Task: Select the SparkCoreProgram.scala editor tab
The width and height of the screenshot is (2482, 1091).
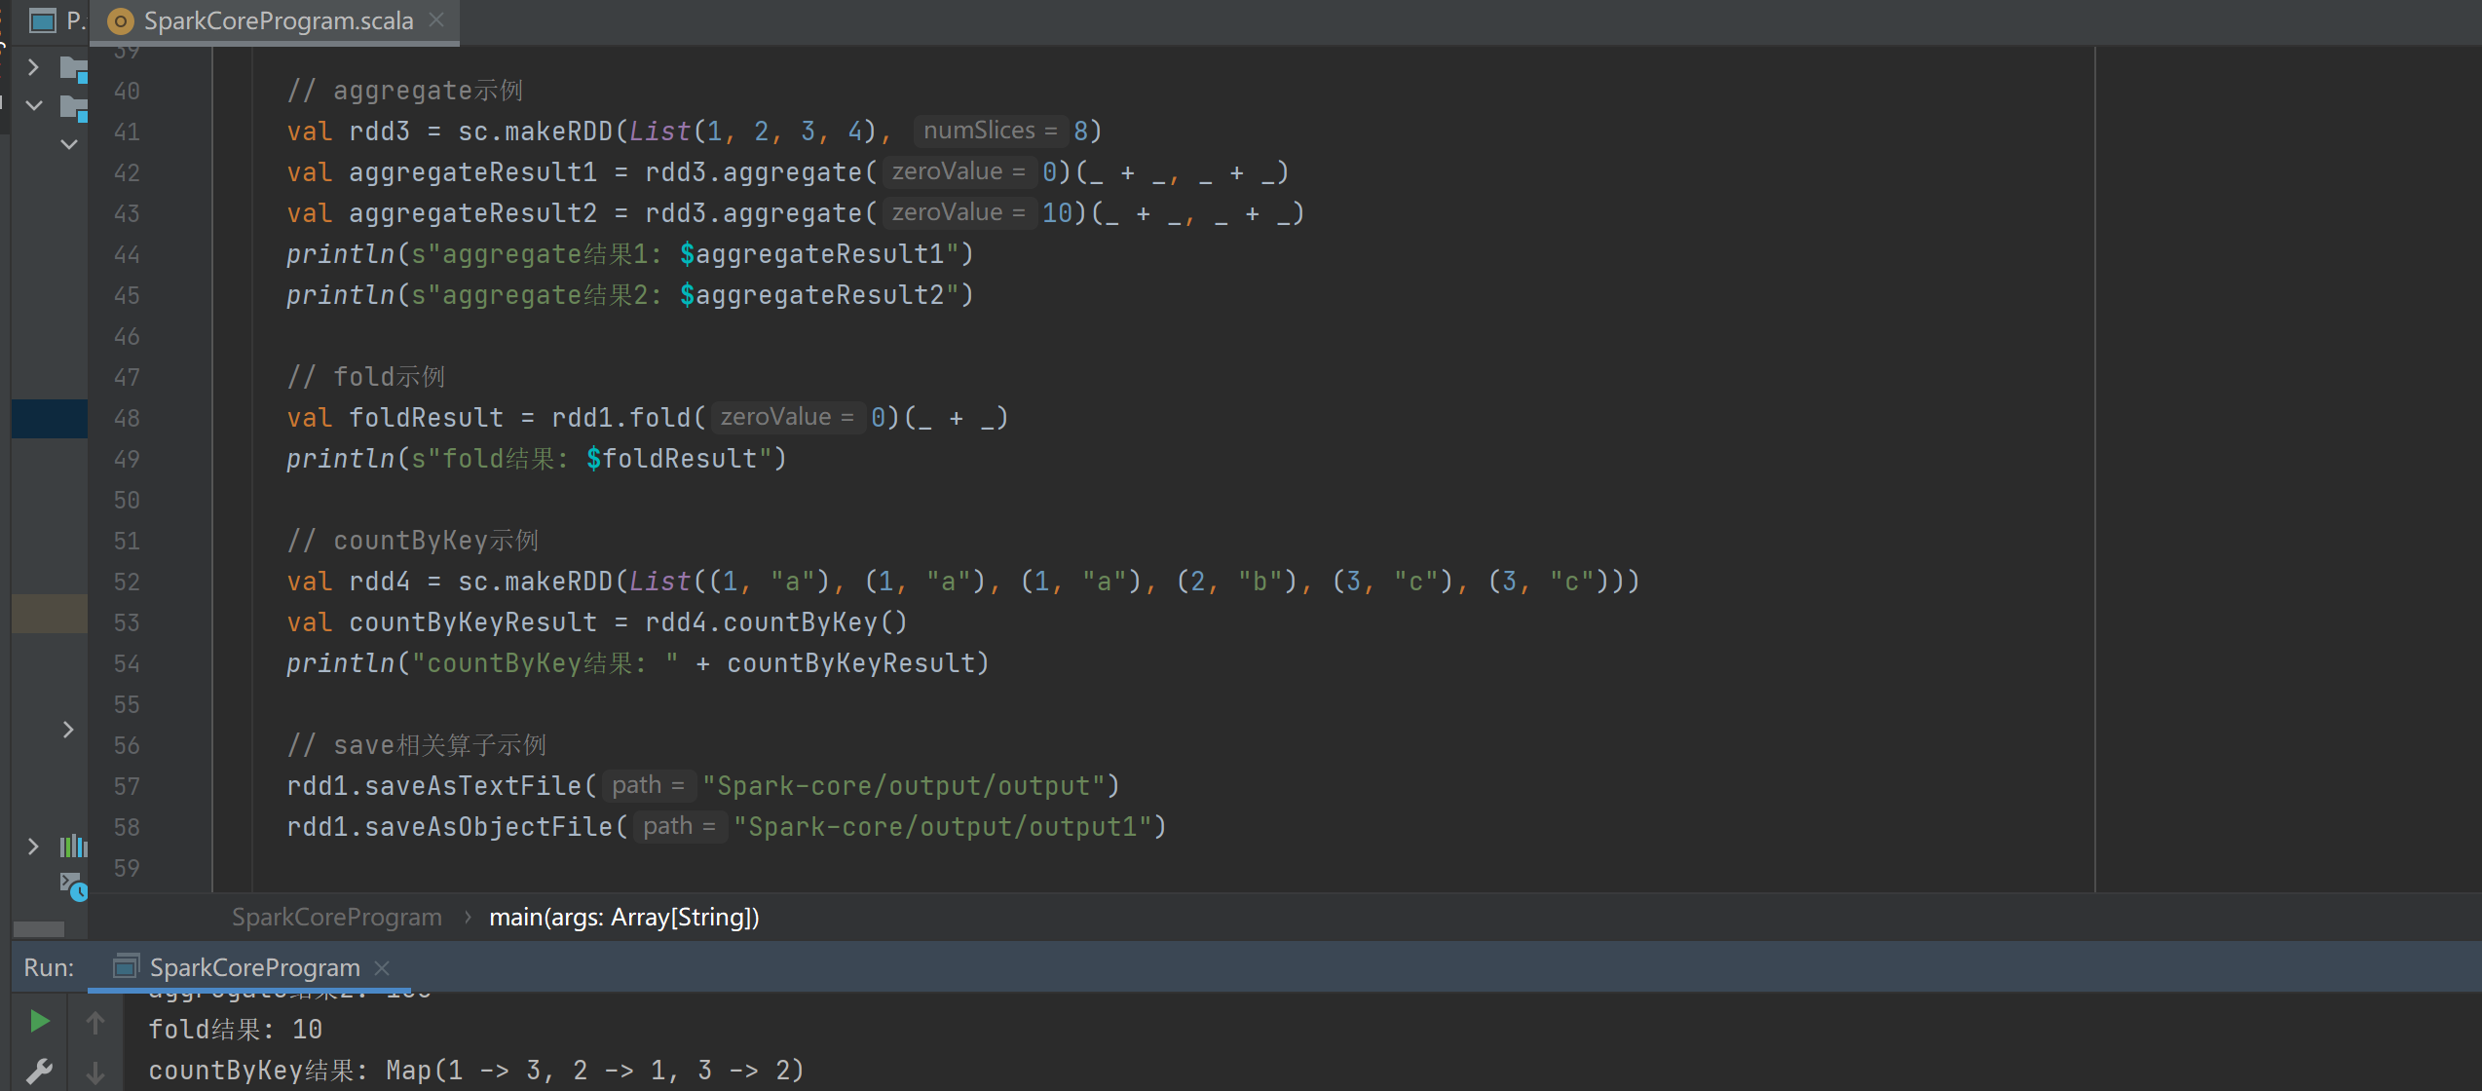Action: point(279,20)
